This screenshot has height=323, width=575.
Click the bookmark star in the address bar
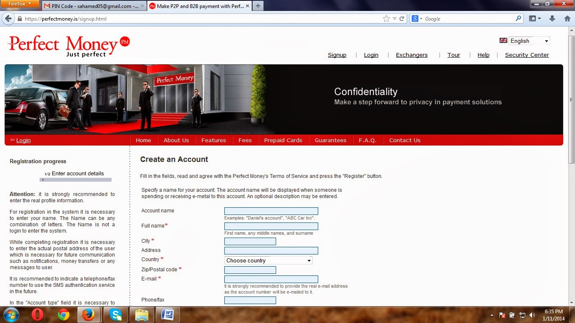[x=386, y=19]
